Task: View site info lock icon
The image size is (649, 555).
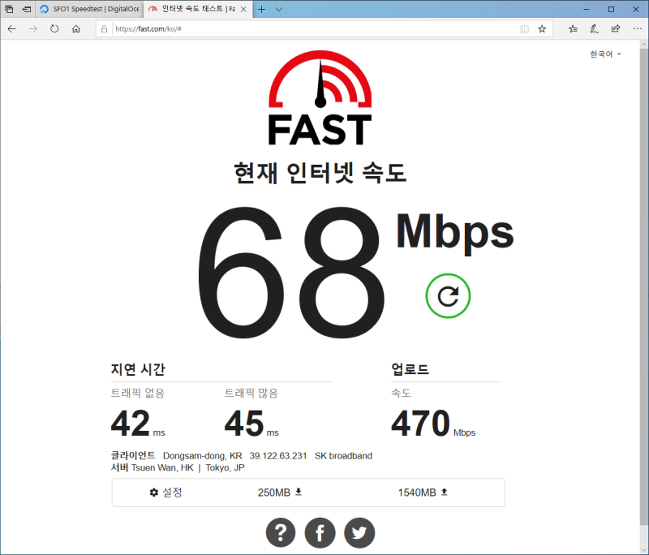Action: [x=104, y=29]
